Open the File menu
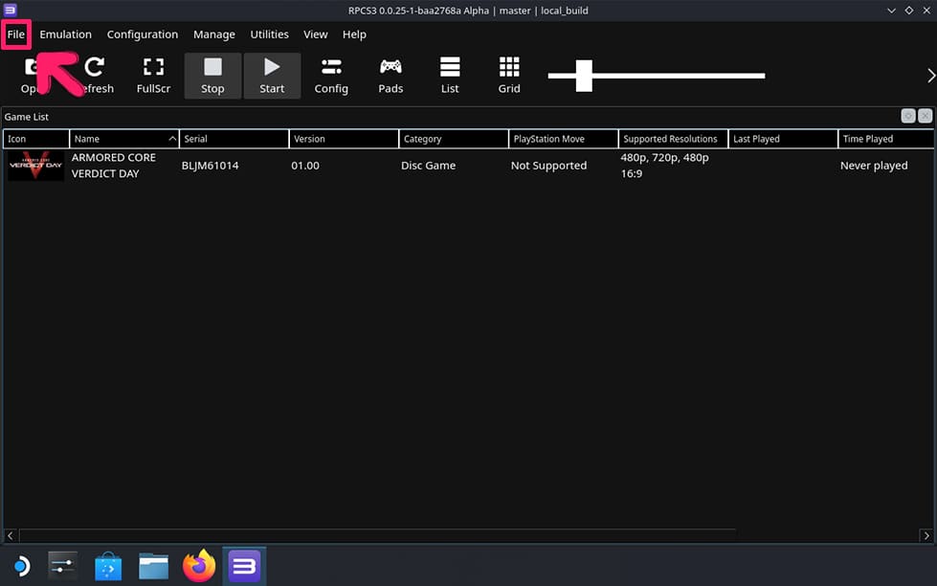 16,34
